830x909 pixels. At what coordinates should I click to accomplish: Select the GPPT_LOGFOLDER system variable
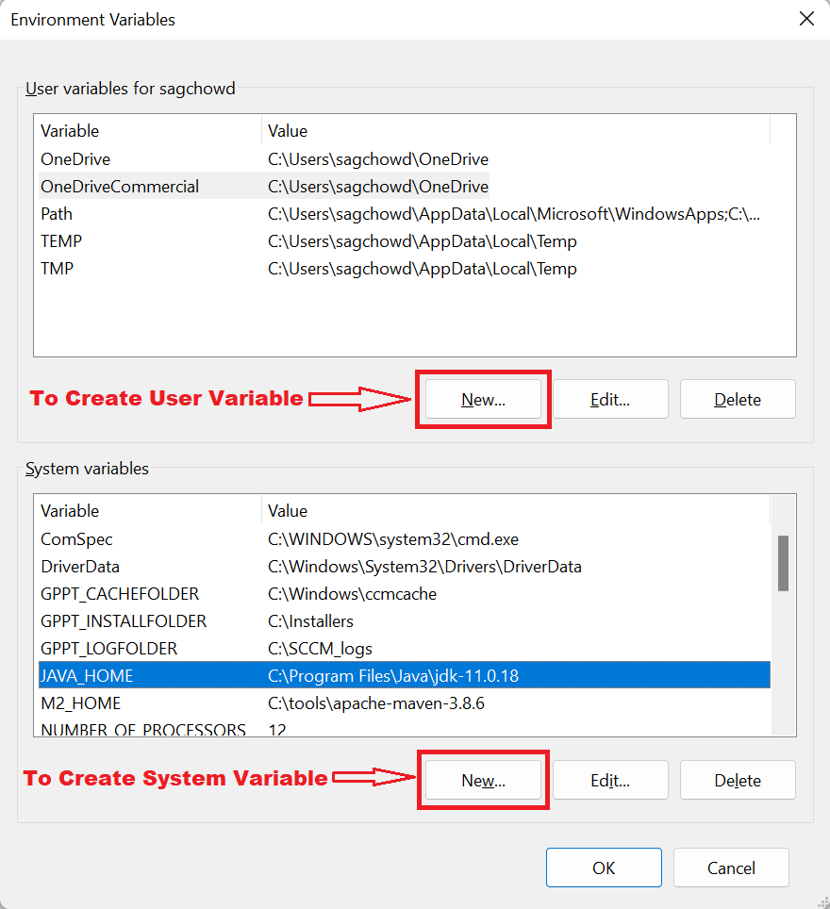pyautogui.click(x=107, y=648)
